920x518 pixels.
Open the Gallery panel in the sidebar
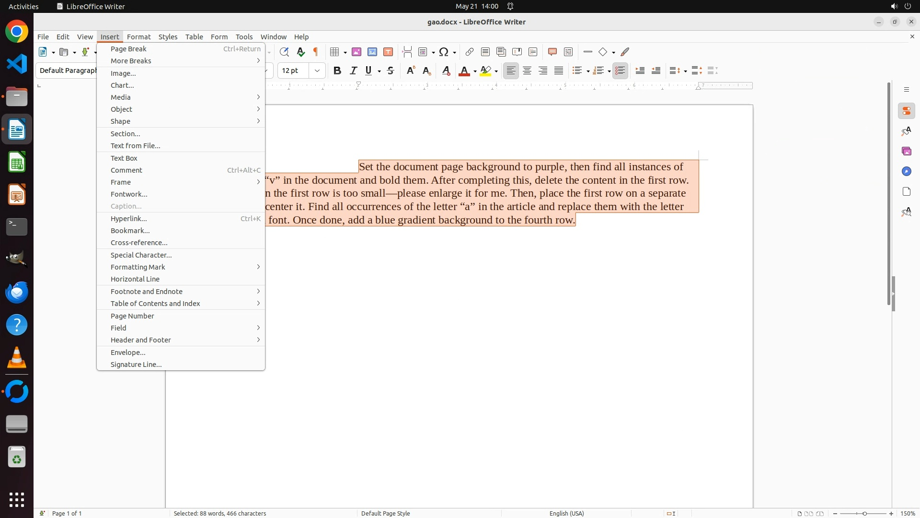[x=906, y=151]
